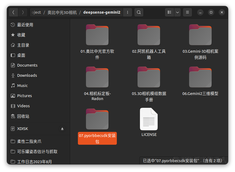Click the 回收站 trash icon

tap(13, 116)
